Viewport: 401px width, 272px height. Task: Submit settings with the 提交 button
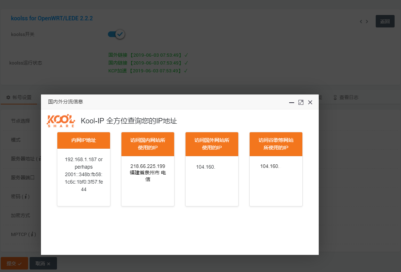pyautogui.click(x=14, y=263)
